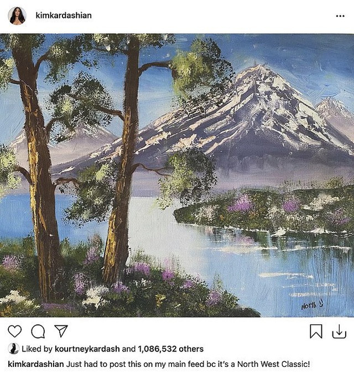This screenshot has height=373, width=354.
Task: Download the post using the download arrow icon
Action: point(339,331)
